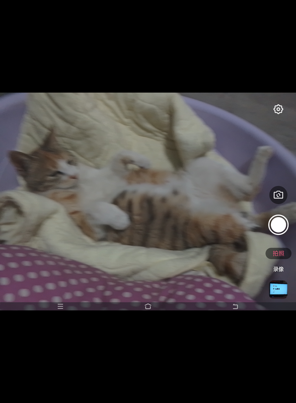Focus on the kitten's raised hind leg
The width and height of the screenshot is (296, 403).
click(260, 165)
